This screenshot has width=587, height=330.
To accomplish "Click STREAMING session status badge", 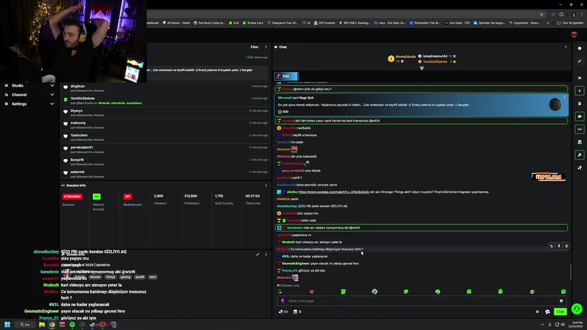I will pos(72,197).
